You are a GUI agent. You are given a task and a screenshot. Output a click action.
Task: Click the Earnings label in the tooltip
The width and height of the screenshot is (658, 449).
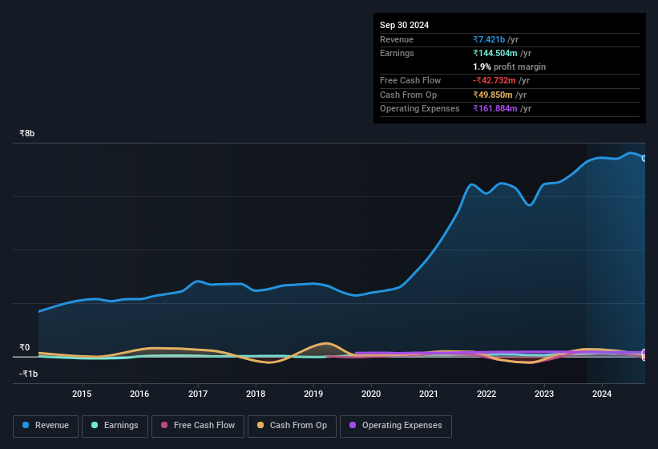tap(397, 53)
